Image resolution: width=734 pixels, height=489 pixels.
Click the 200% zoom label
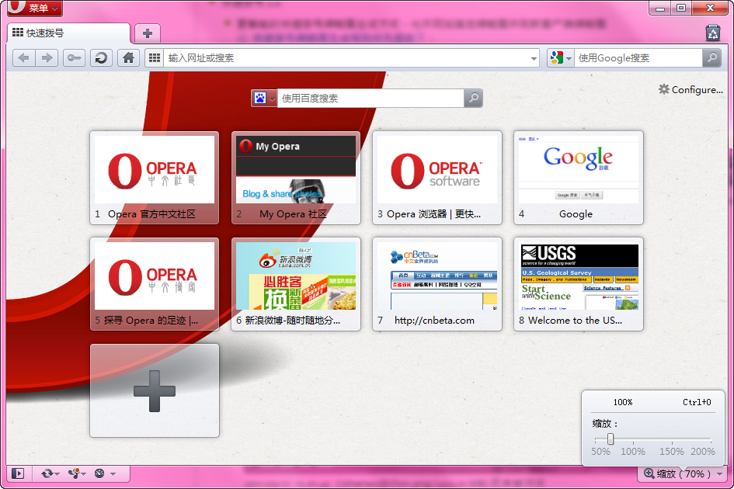[703, 452]
